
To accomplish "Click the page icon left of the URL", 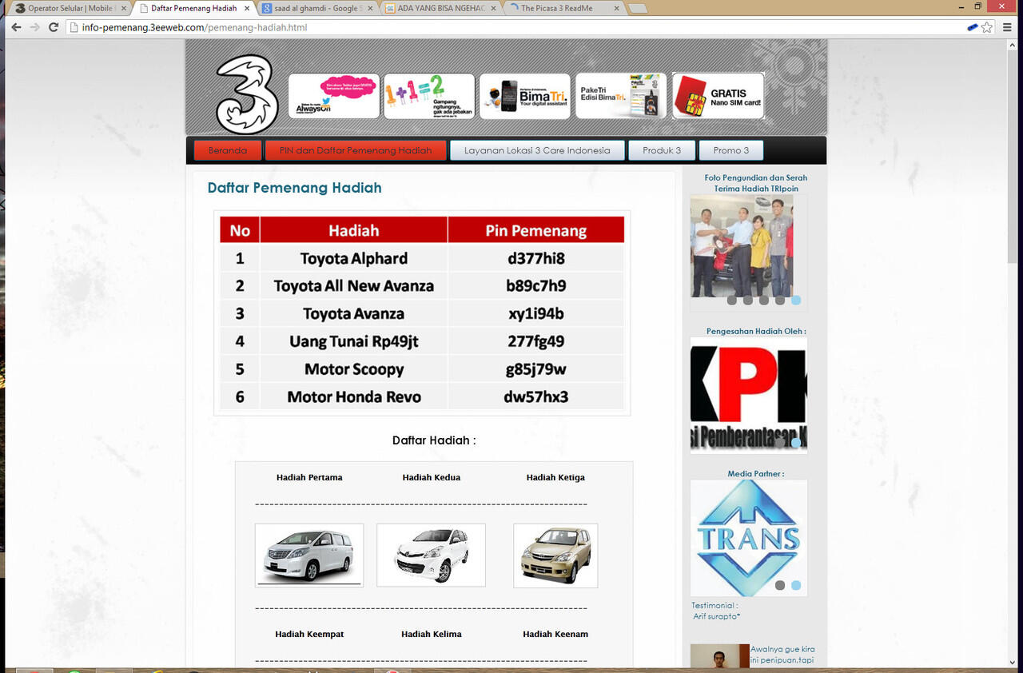I will [x=74, y=27].
